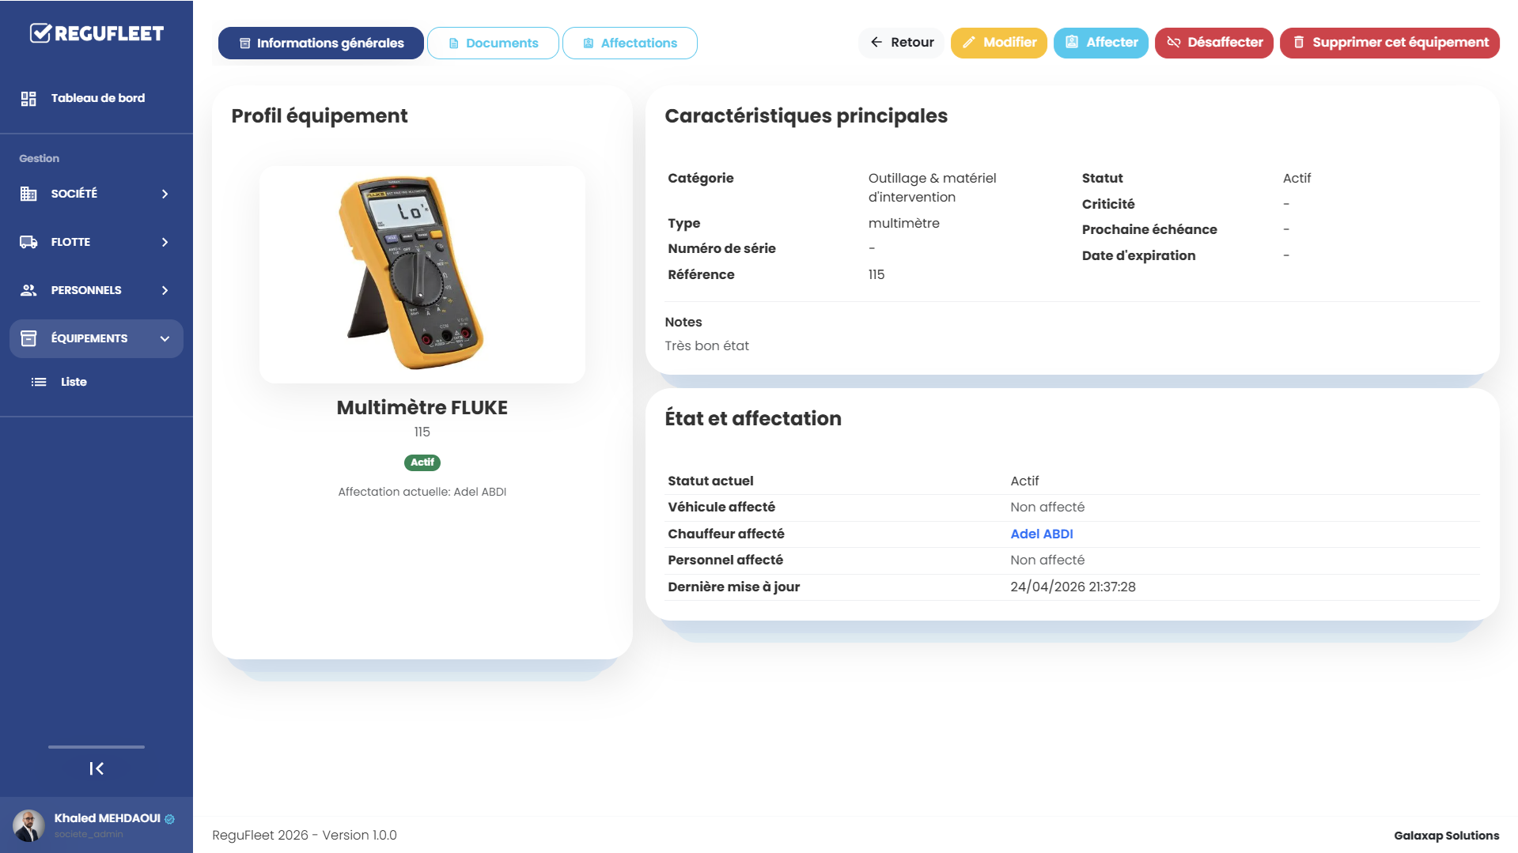Click the ReguFleet logo

(97, 33)
